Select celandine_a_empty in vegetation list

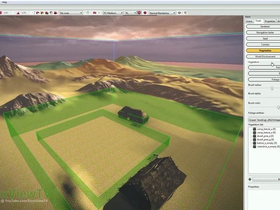pyautogui.click(x=268, y=147)
